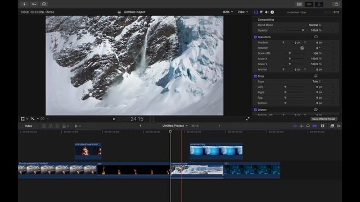
Task: Select the dark blue clip at timeline end
Action: pos(252,170)
